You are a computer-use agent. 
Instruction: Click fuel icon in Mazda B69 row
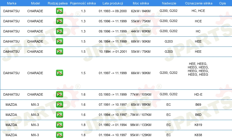pyautogui.click(x=59, y=104)
